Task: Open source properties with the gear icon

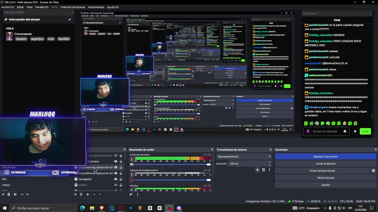Action: tap(87, 194)
